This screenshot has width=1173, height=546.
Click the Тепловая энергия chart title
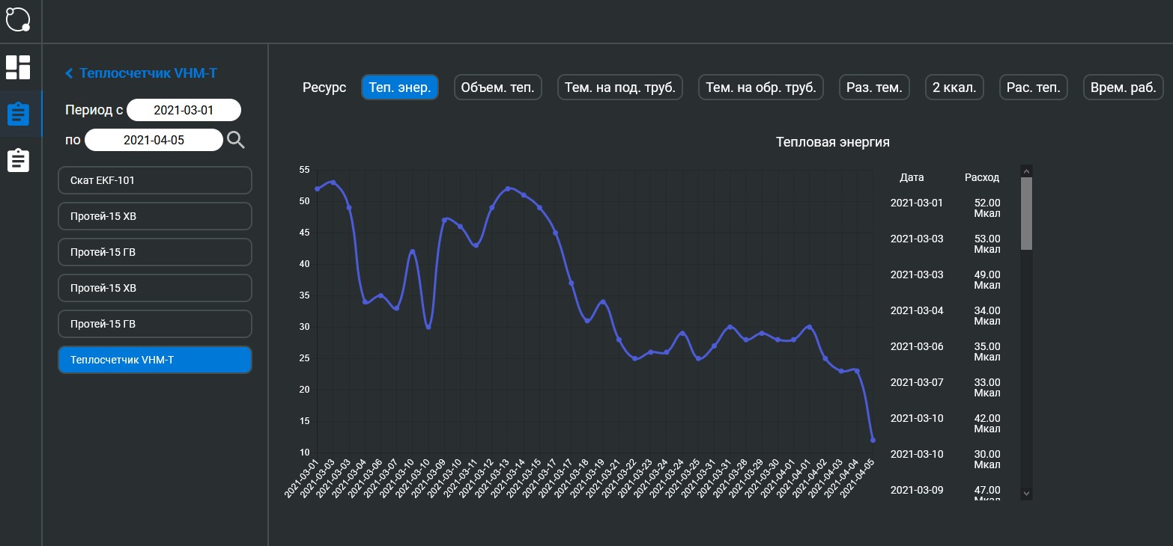pyautogui.click(x=833, y=142)
